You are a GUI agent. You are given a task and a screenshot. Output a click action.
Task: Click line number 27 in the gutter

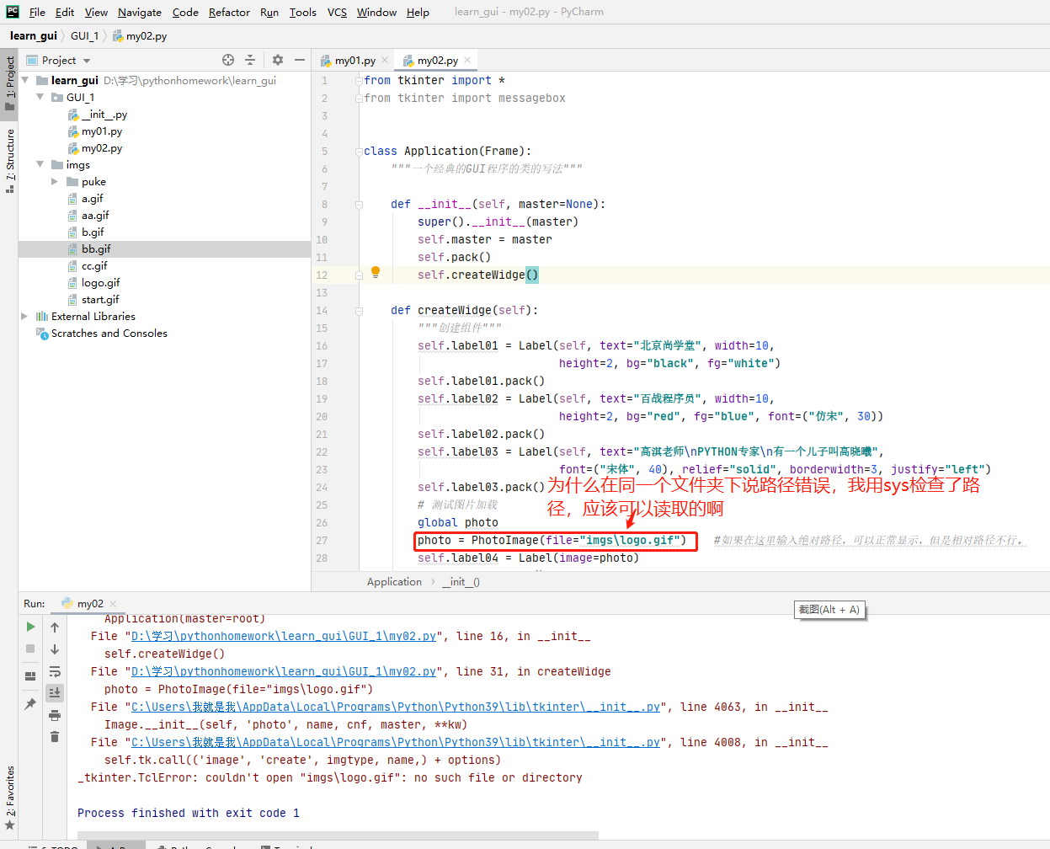[322, 540]
